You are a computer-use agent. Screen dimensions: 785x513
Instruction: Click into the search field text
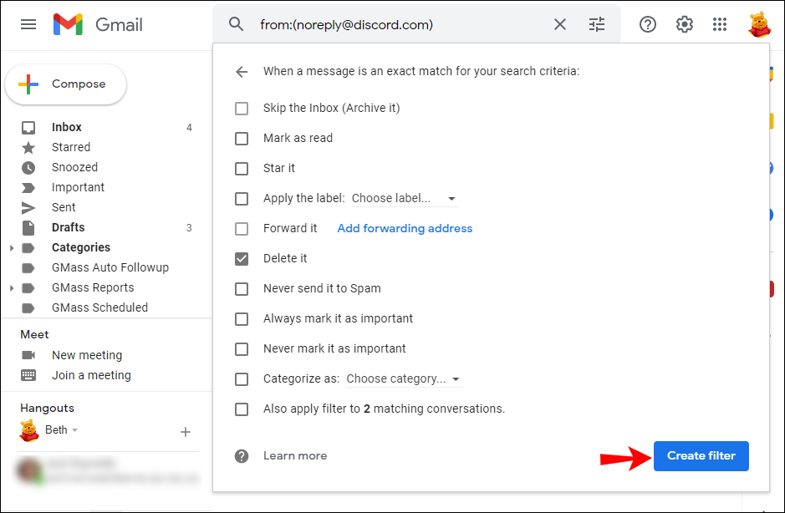[x=346, y=24]
